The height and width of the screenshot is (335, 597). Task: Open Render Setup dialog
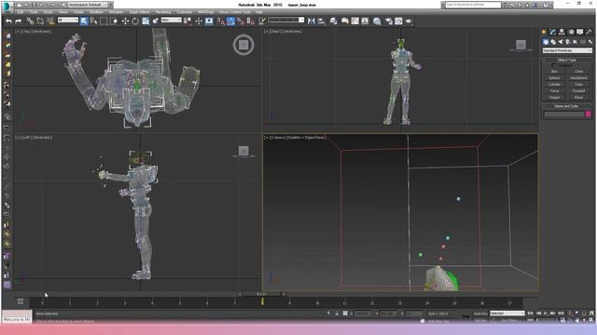pyautogui.click(x=389, y=21)
